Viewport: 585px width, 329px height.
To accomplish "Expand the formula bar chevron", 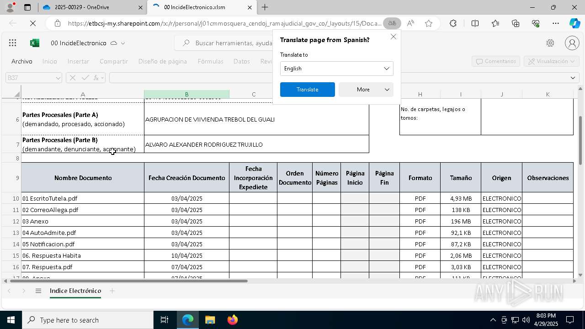I will pyautogui.click(x=573, y=78).
